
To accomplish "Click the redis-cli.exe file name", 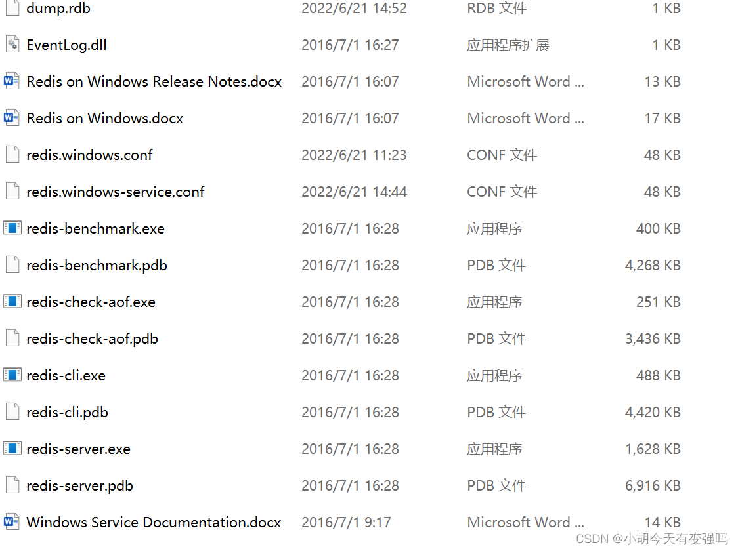I will [x=66, y=376].
